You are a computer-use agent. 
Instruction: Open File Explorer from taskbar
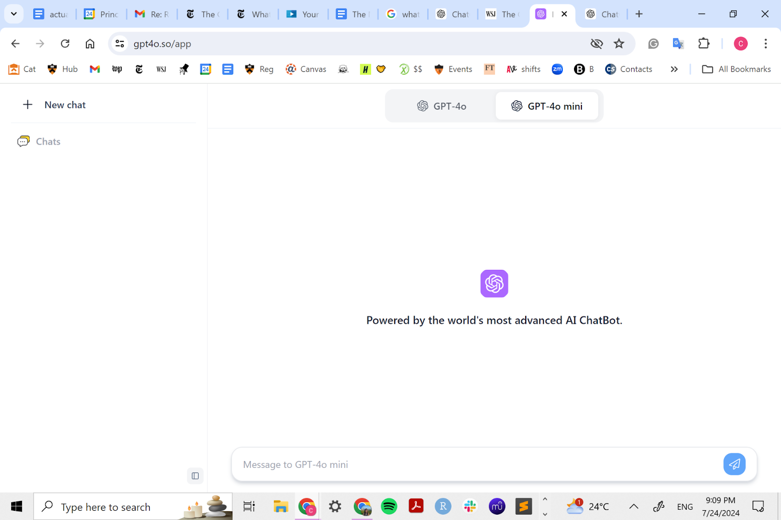tap(281, 507)
